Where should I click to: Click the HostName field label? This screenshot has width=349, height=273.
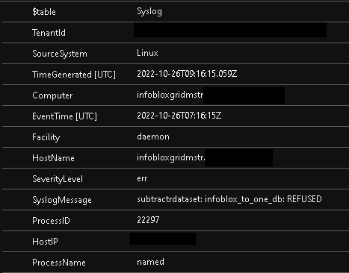coord(53,158)
